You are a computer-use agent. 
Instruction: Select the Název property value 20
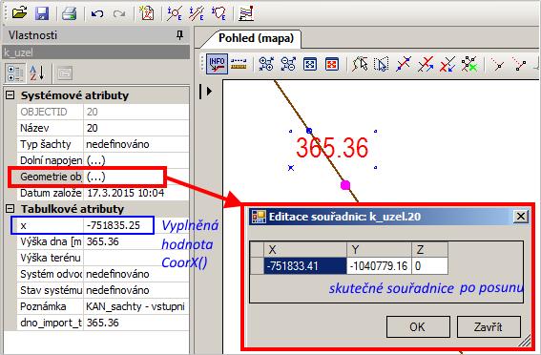[135, 128]
